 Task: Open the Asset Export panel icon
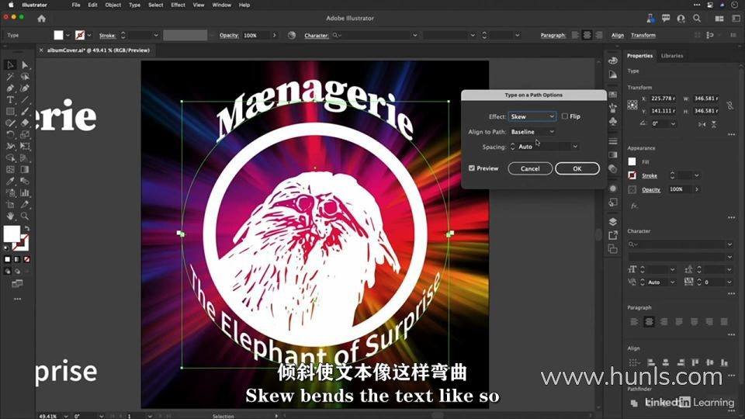pyautogui.click(x=613, y=235)
